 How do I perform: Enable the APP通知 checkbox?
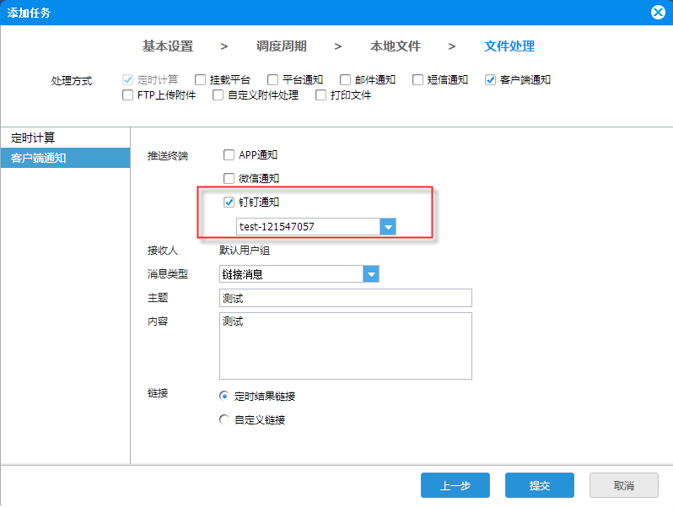(x=229, y=154)
